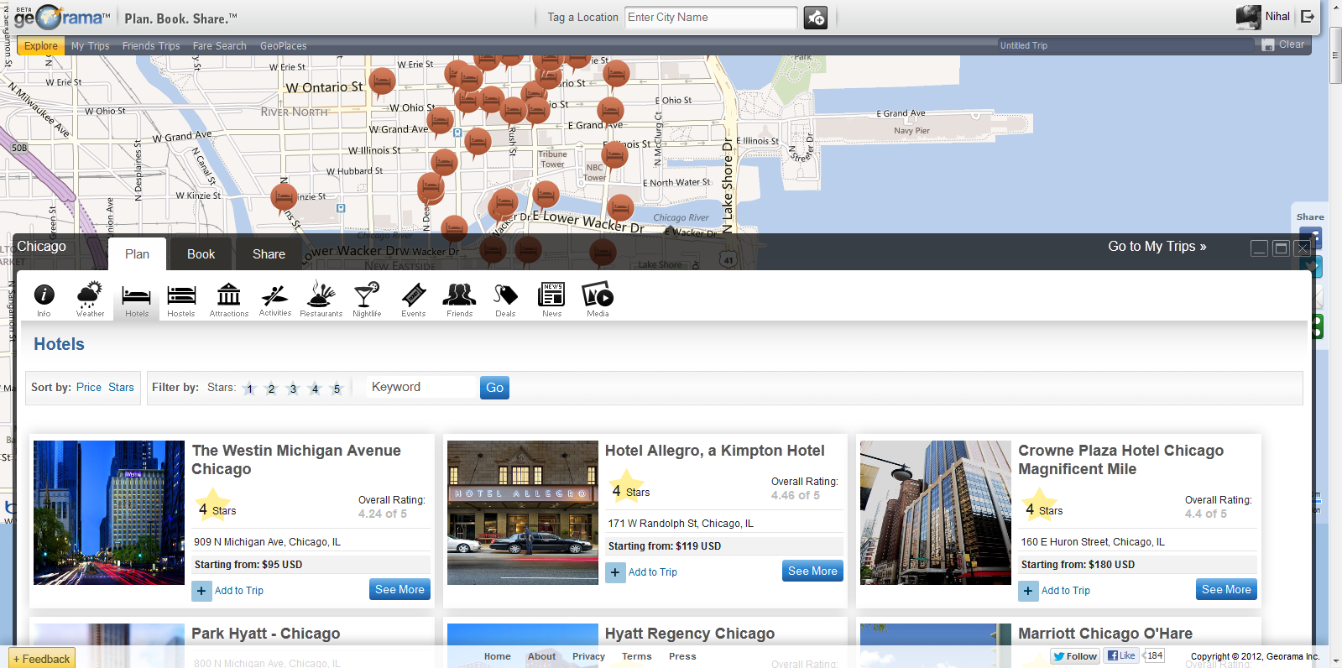Toggle the 5-star filter
Screen dimensions: 1342x668
(337, 389)
